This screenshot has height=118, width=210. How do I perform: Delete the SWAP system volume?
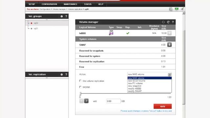(169, 45)
